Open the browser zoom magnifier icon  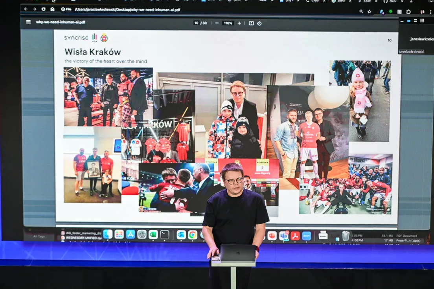[361, 11]
